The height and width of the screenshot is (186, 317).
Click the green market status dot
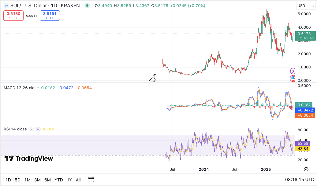click(x=87, y=5)
